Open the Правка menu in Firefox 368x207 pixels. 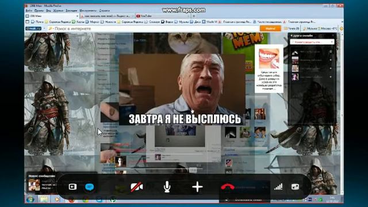(x=39, y=10)
